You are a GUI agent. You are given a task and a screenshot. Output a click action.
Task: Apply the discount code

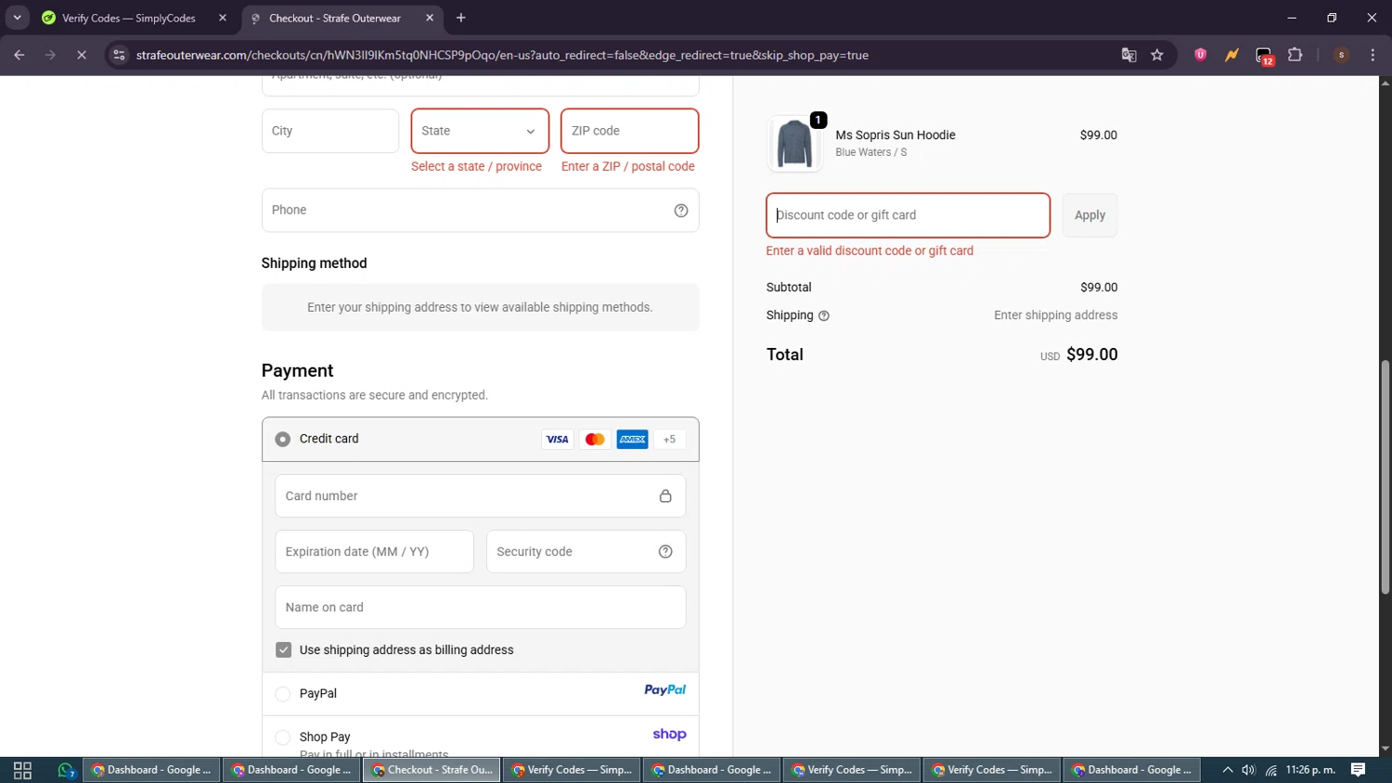1089,215
